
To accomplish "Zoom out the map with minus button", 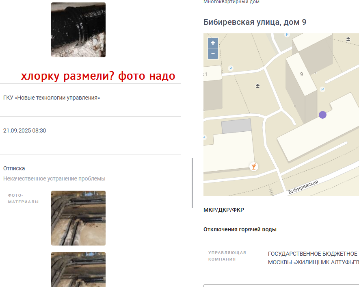I will tap(213, 53).
